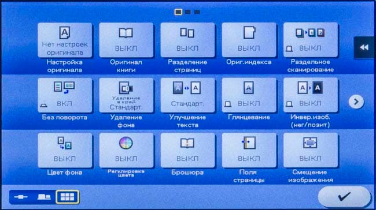Click the Разделение страниц label
Image resolution: width=376 pixels, height=210 pixels.
point(187,66)
